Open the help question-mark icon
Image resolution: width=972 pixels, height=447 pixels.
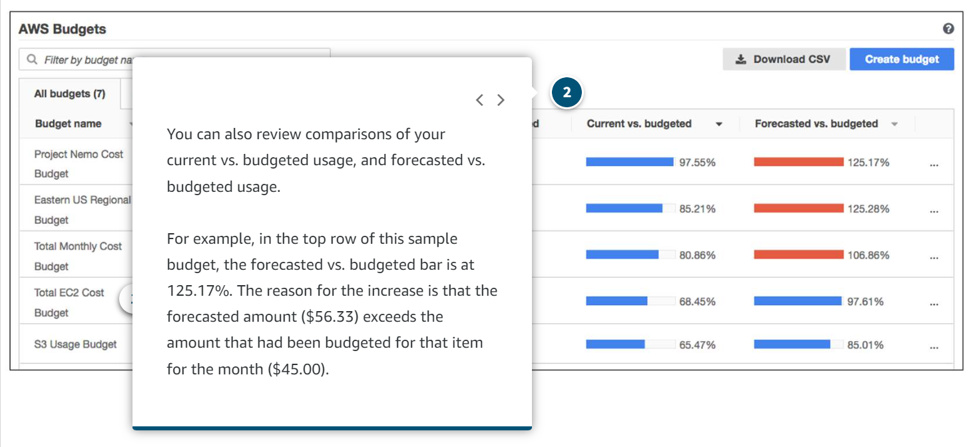[948, 29]
